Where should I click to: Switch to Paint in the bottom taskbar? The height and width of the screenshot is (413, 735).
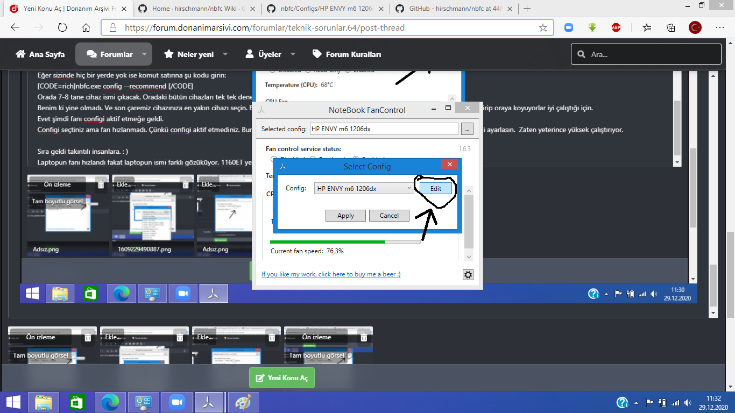(243, 402)
